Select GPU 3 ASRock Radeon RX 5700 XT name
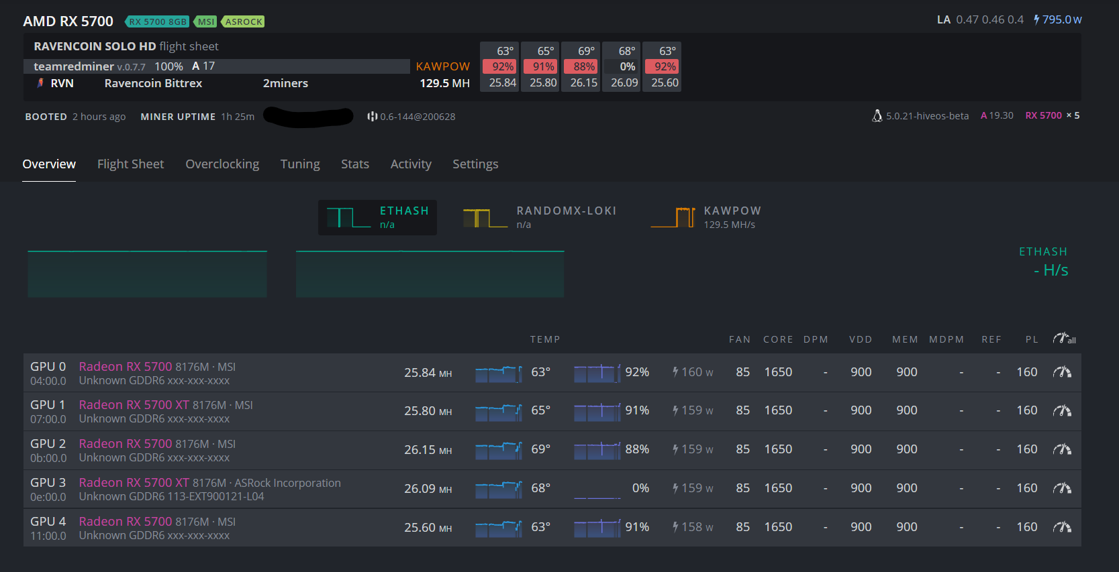 [134, 483]
